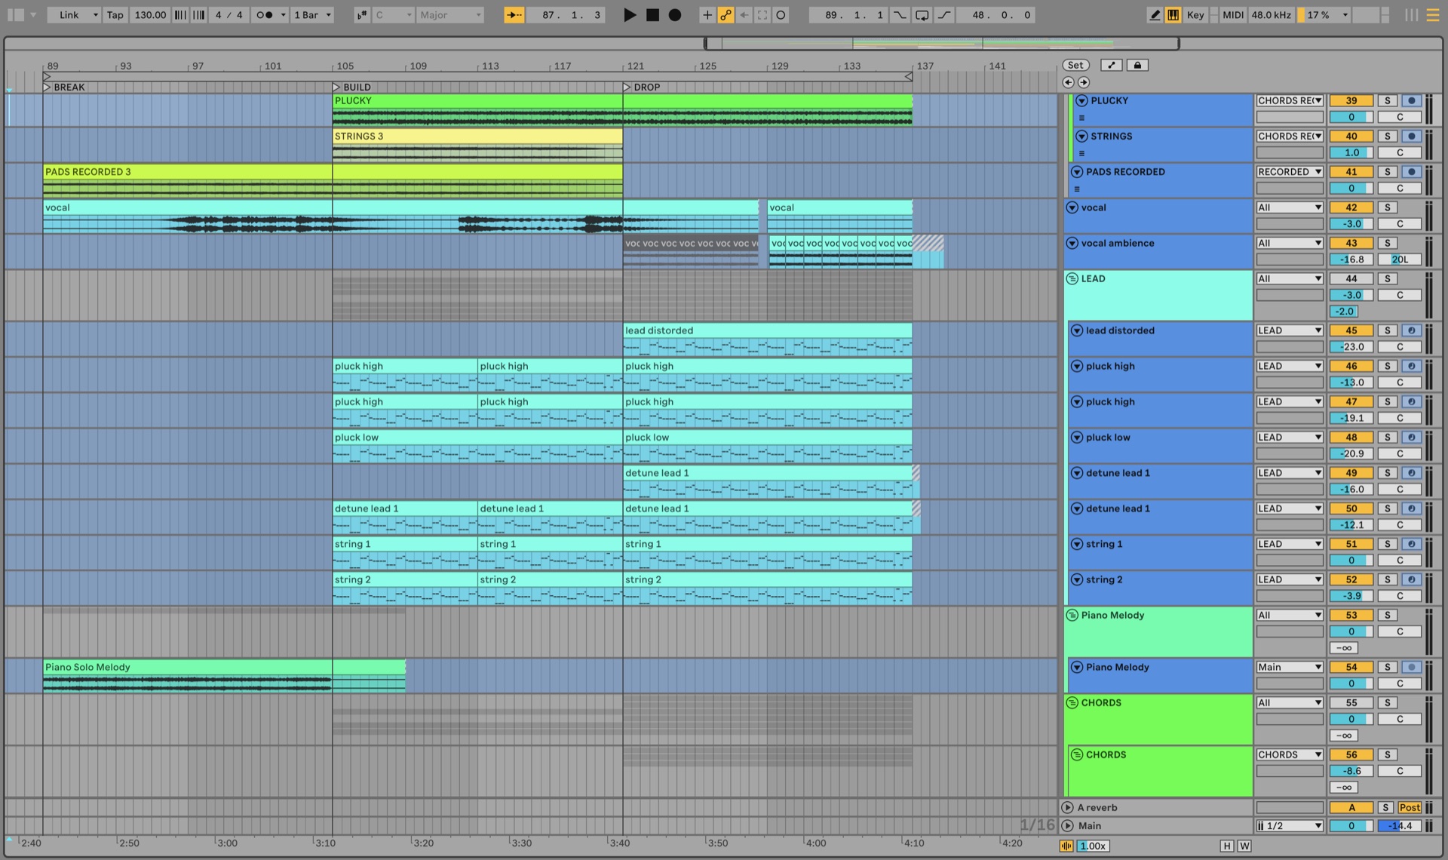Image resolution: width=1448 pixels, height=860 pixels.
Task: Click the Arrangement Record button
Action: click(x=675, y=14)
